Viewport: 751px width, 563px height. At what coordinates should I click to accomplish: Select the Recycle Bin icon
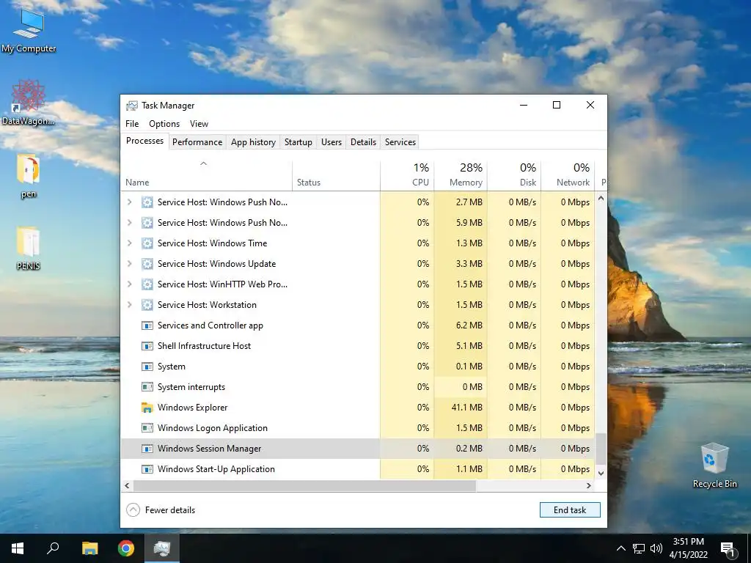pyautogui.click(x=714, y=466)
